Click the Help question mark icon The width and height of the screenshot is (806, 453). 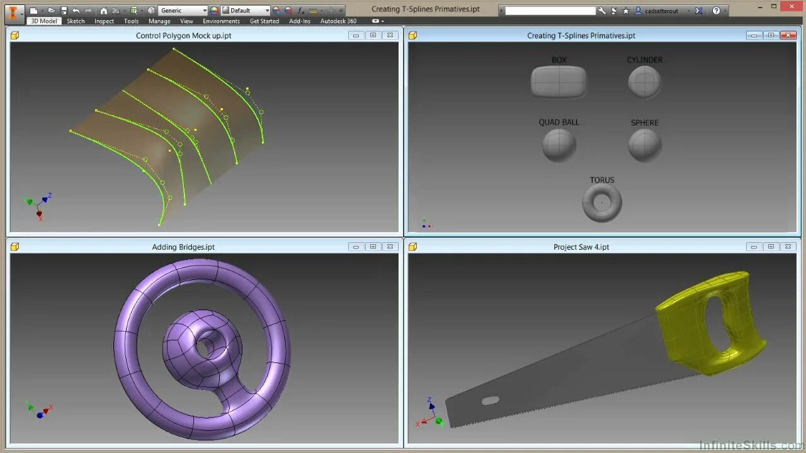tap(716, 11)
